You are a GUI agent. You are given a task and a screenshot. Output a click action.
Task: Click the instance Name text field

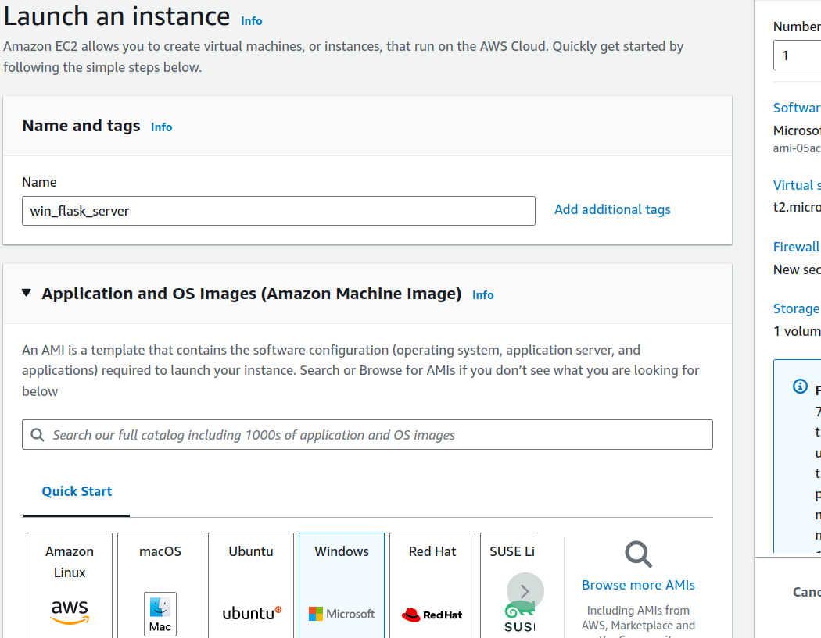278,211
